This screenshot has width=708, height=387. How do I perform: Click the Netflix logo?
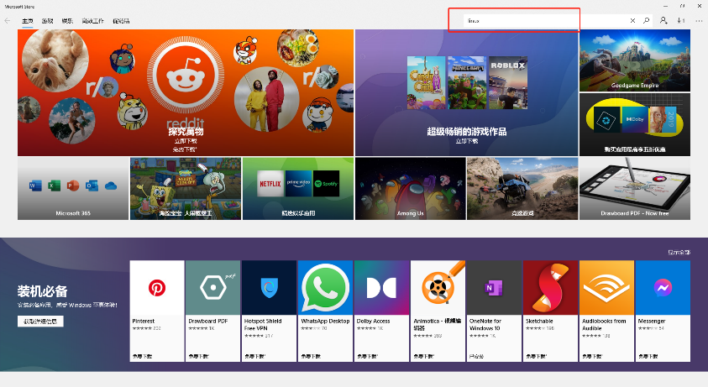270,184
